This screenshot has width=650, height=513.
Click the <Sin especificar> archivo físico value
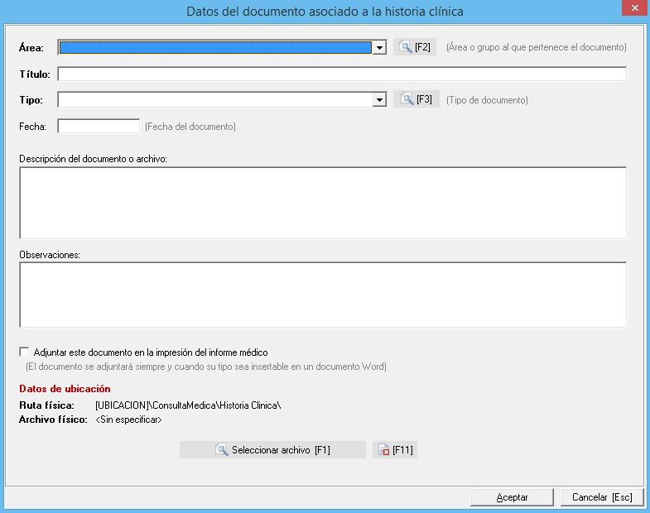coord(128,420)
